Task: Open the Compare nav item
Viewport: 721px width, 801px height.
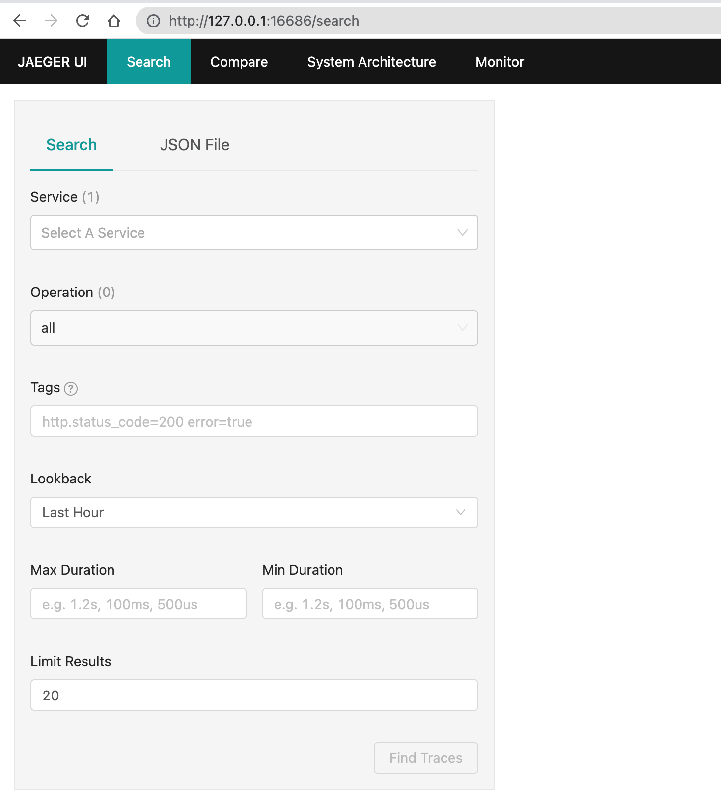Action: [239, 62]
